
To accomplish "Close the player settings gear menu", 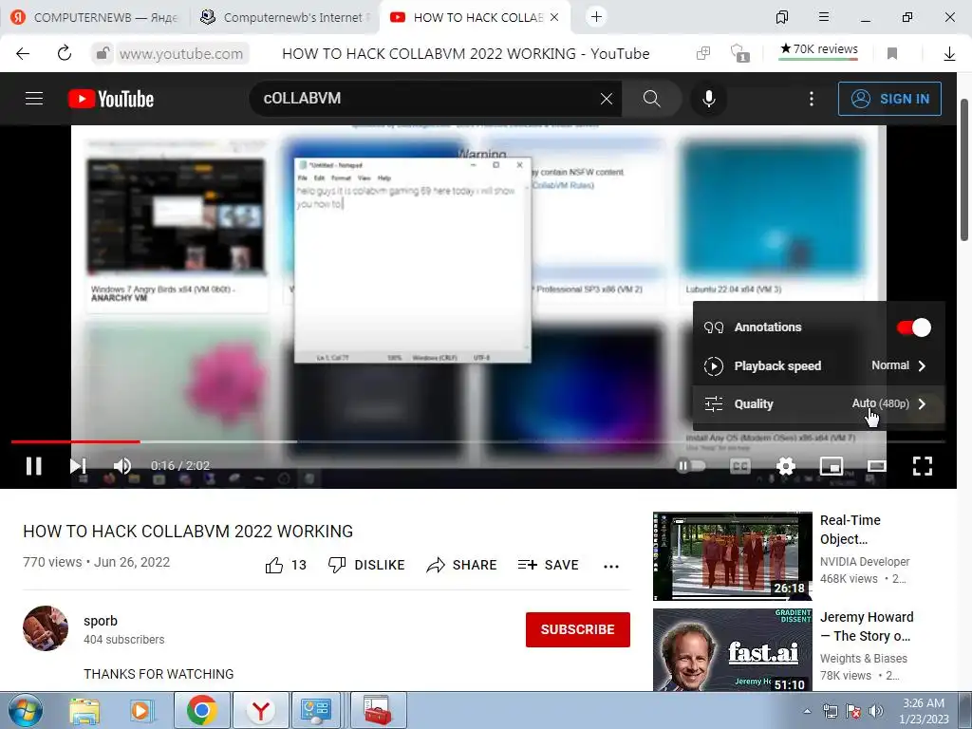I will click(785, 465).
